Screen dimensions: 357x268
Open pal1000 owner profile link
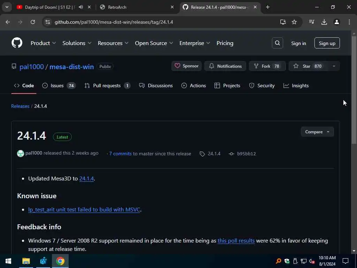[x=32, y=67]
